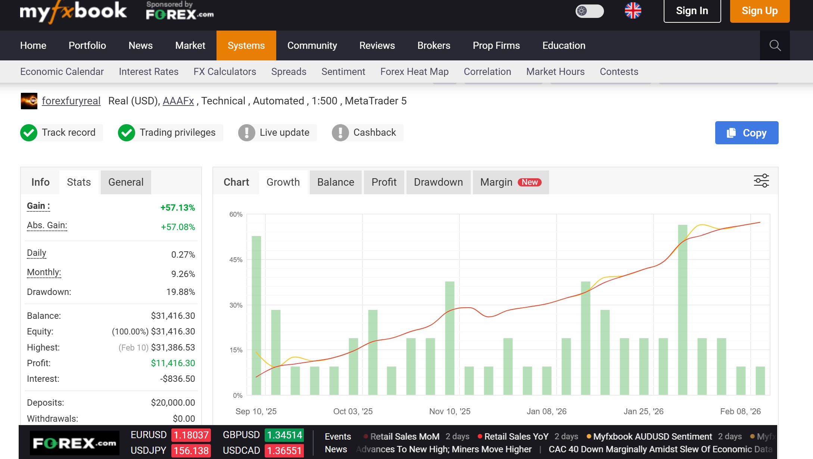This screenshot has width=813, height=459.
Task: Open the Market Hours link
Action: pyautogui.click(x=555, y=72)
